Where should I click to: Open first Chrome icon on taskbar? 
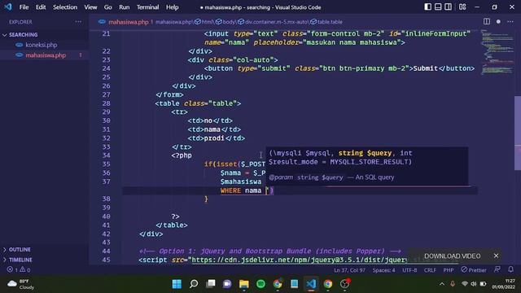(x=278, y=284)
